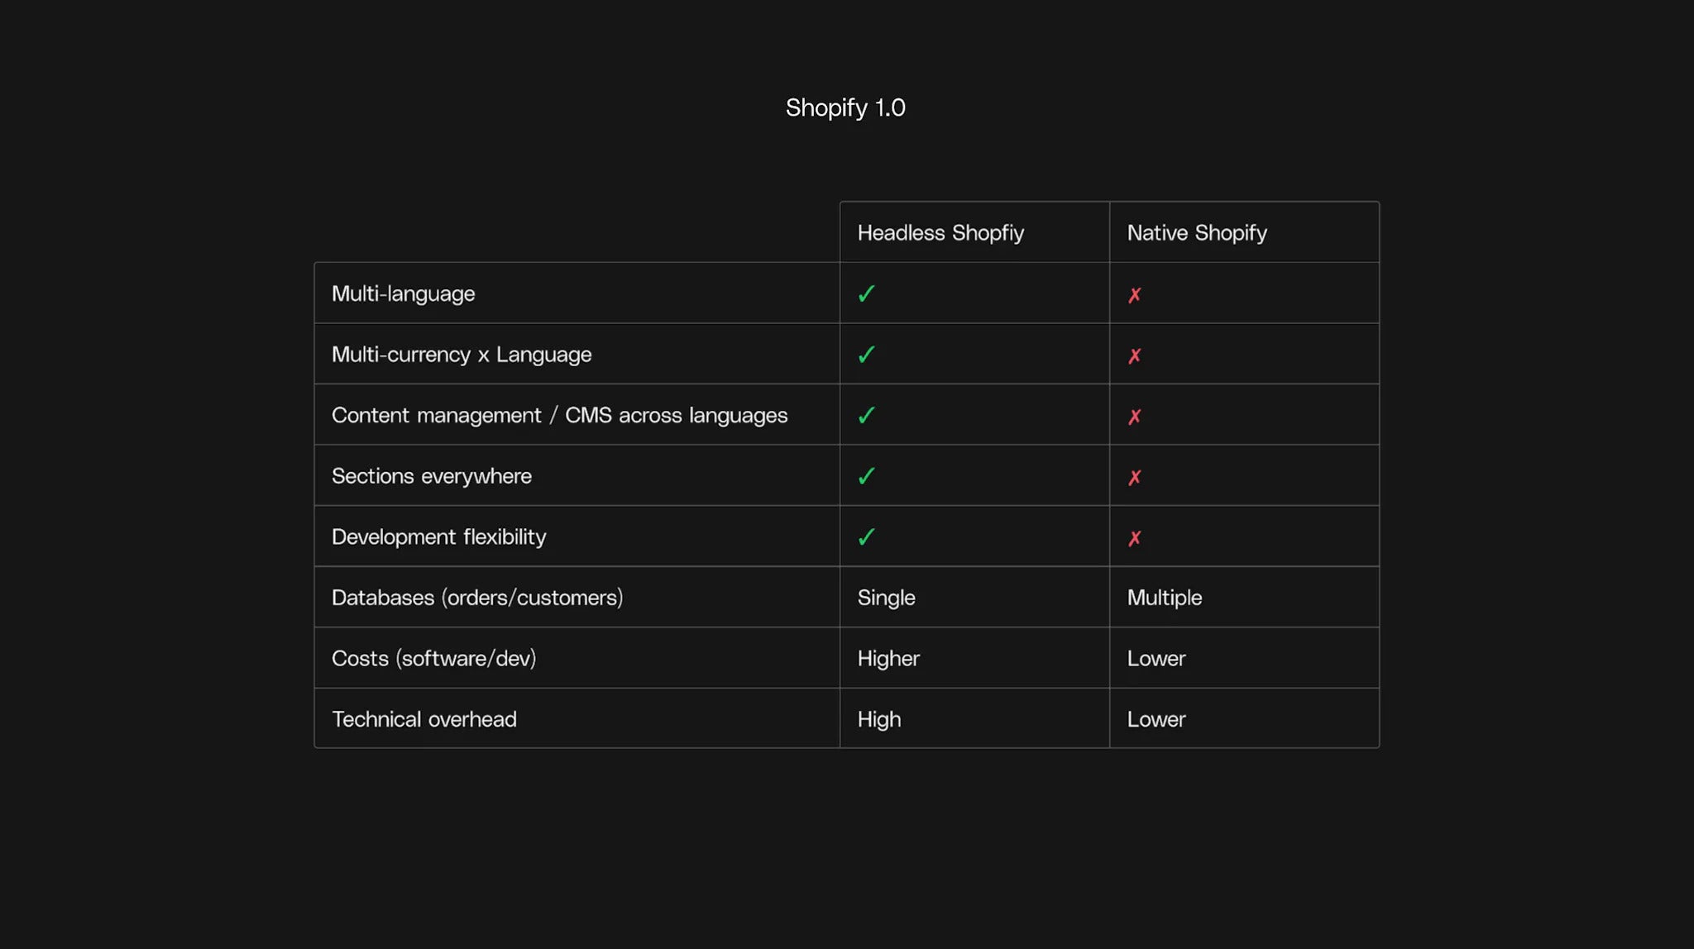Click the High value in Technical overhead row
This screenshot has width=1694, height=949.
(x=878, y=719)
